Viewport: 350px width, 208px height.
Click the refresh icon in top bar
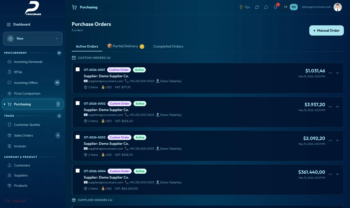[x=257, y=7]
